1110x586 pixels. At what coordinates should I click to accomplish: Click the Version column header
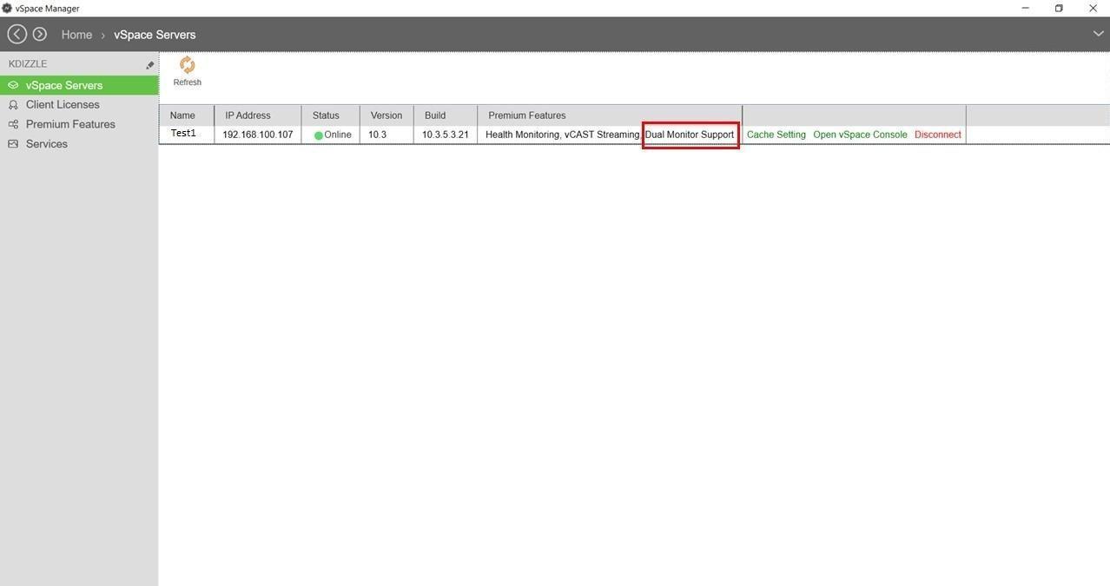387,115
